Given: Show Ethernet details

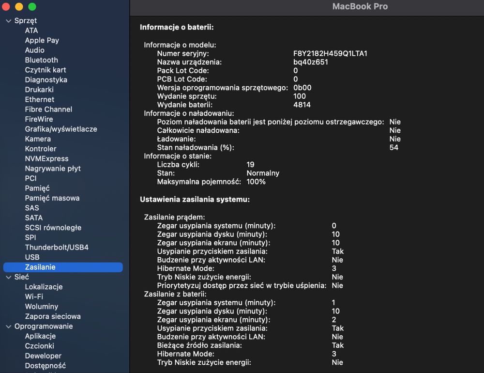Looking at the screenshot, I should coord(40,100).
